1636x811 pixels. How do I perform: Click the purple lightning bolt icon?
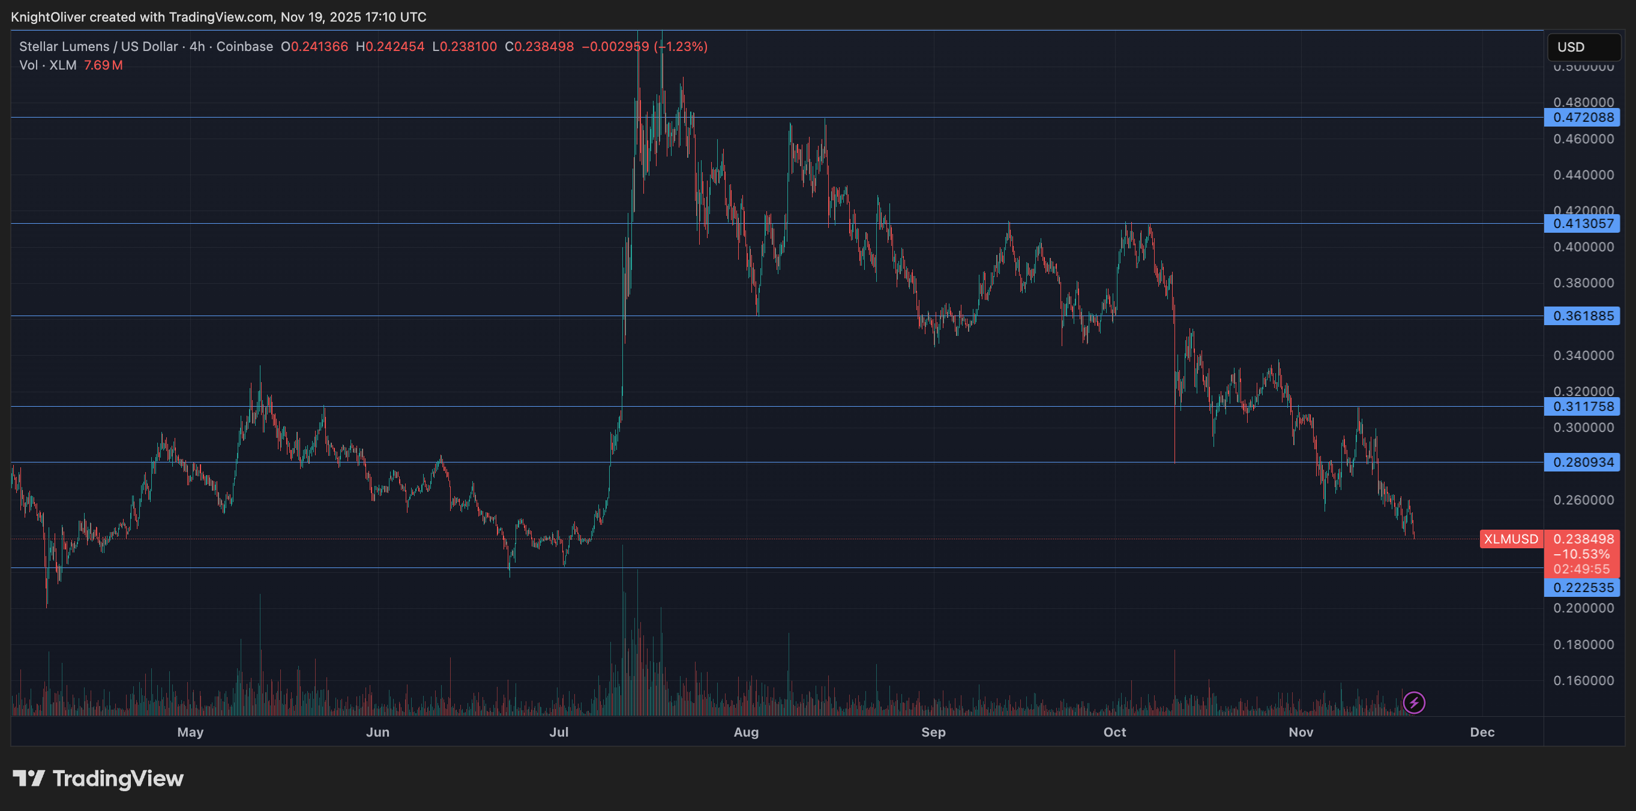point(1414,702)
